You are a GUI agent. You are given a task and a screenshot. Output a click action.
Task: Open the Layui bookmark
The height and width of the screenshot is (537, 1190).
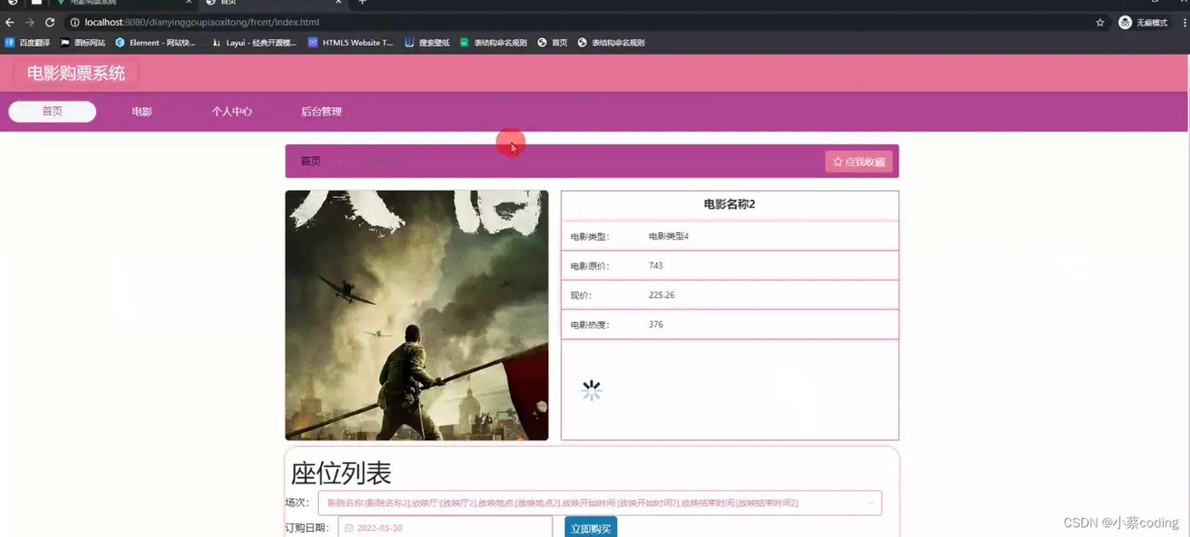254,42
